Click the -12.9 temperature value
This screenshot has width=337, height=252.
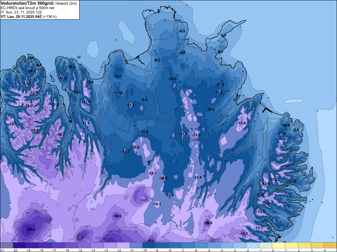pyautogui.click(x=265, y=204)
